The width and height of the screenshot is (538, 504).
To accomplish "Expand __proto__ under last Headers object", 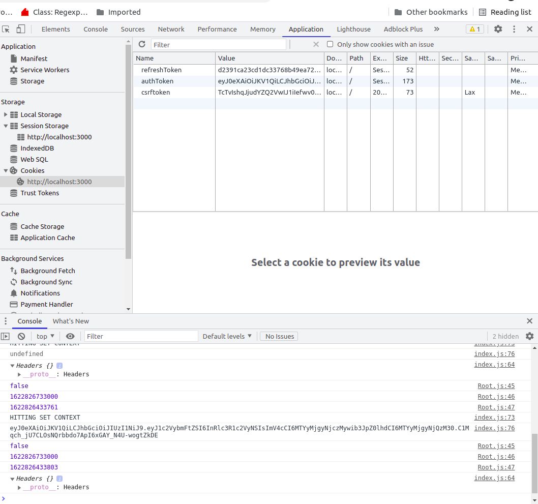I will [19, 487].
